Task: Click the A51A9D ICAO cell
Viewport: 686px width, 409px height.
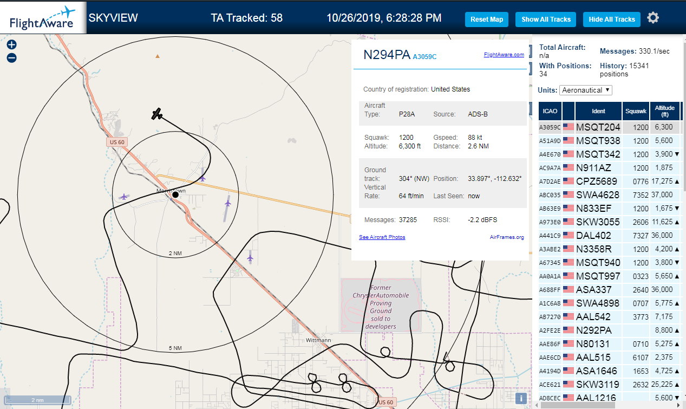Action: (x=550, y=141)
